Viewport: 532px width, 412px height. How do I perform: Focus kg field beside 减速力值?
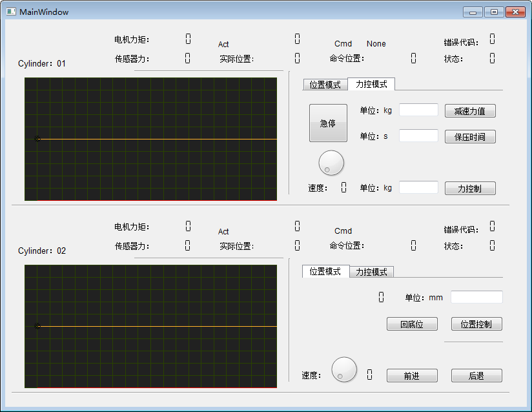tap(418, 110)
